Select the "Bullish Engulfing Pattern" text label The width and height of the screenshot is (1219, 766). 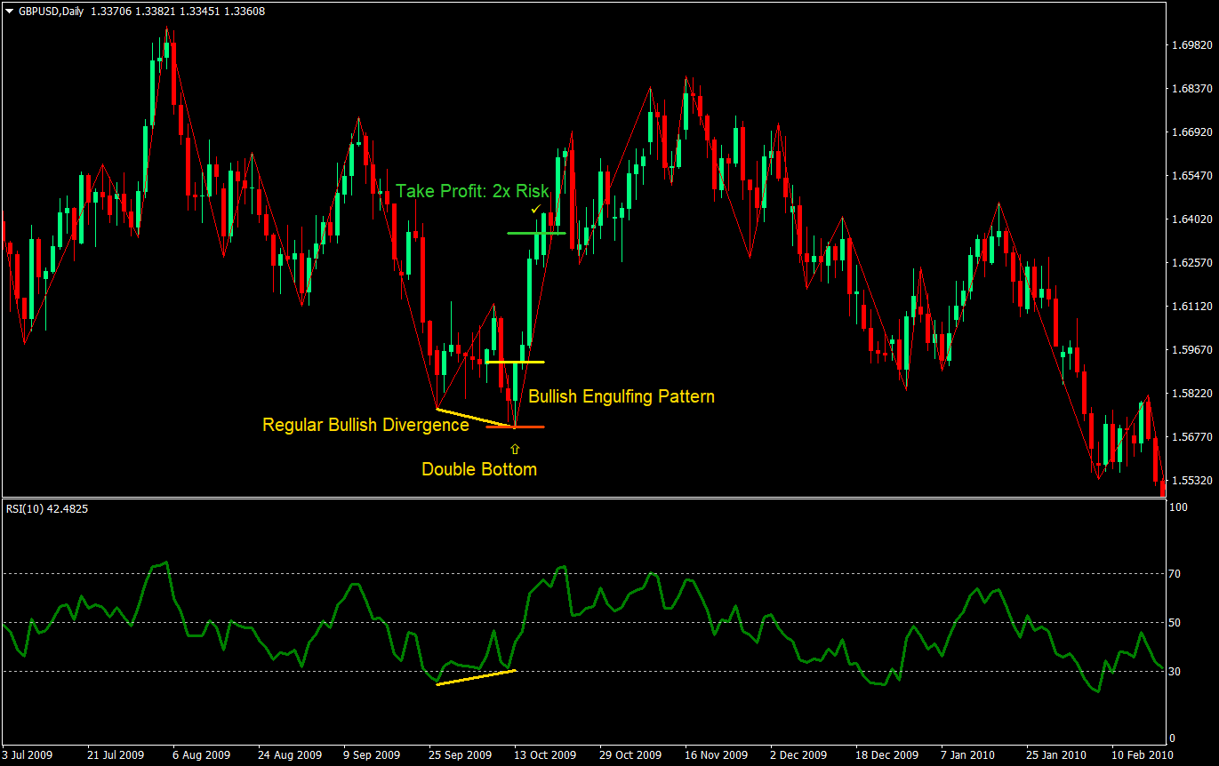point(621,396)
